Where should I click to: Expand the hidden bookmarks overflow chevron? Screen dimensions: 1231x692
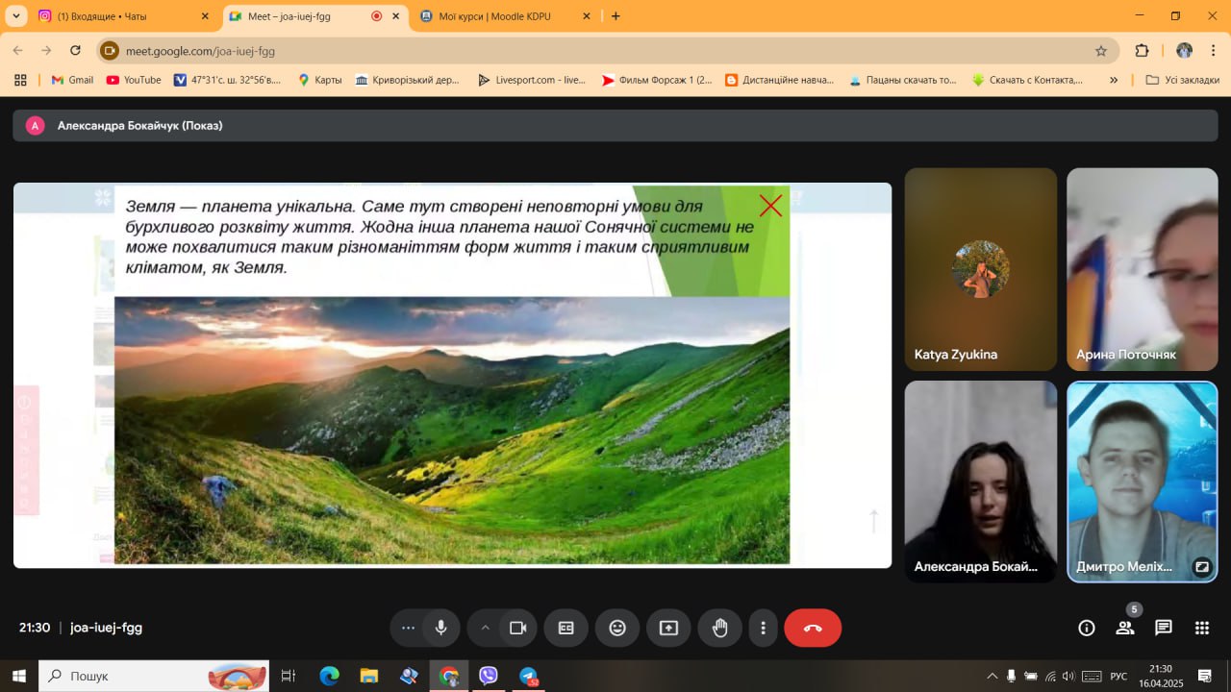[1114, 80]
